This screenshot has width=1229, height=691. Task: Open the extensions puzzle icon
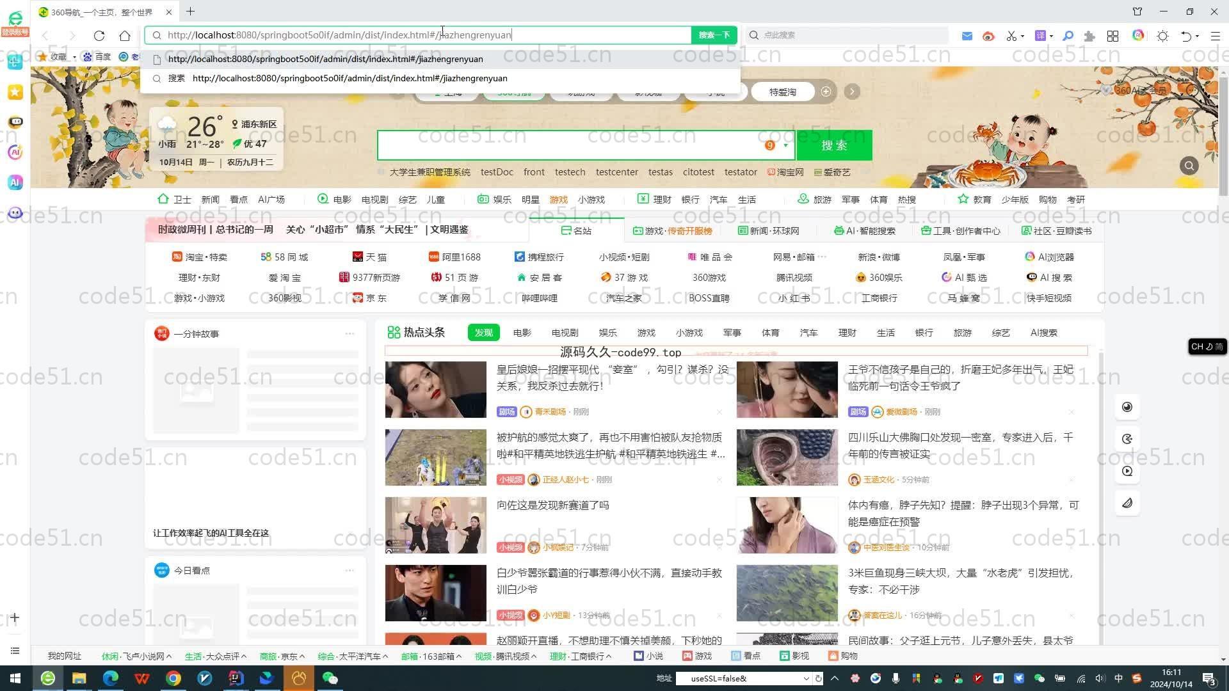click(1089, 36)
